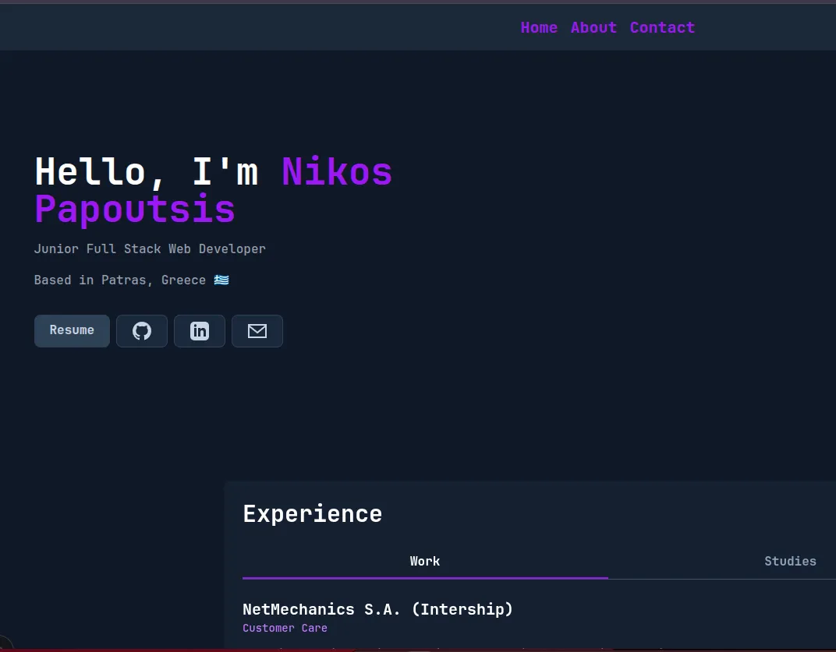Click the Junior Full Stack Web Developer subtitle

pos(150,248)
